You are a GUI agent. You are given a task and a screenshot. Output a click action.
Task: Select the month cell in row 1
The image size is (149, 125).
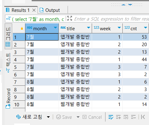click(x=42, y=37)
